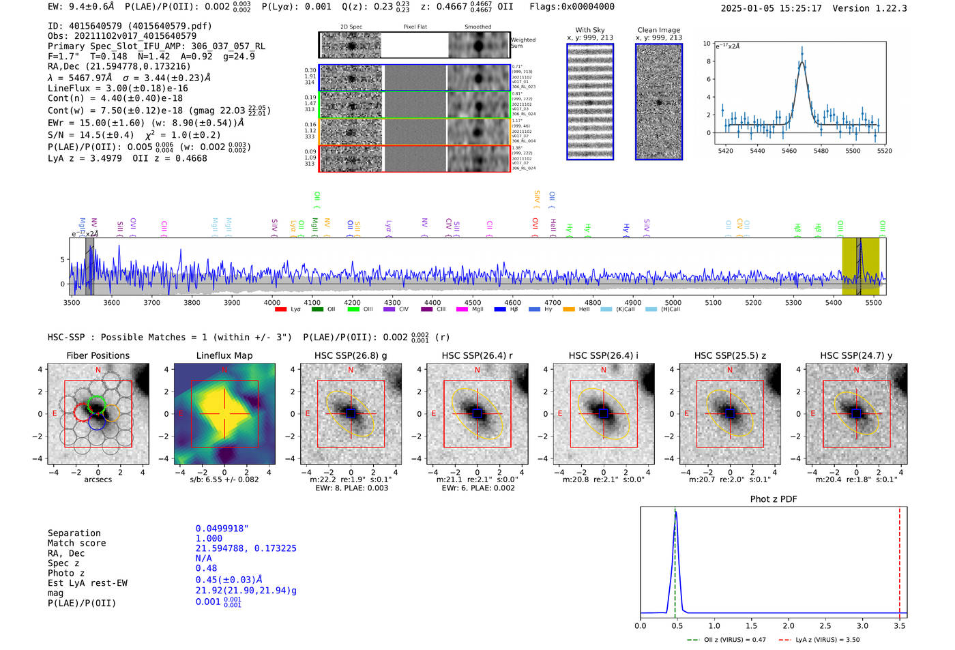Open the Lineflux Map panel
Viewport: 955px width, 650px height.
224,413
